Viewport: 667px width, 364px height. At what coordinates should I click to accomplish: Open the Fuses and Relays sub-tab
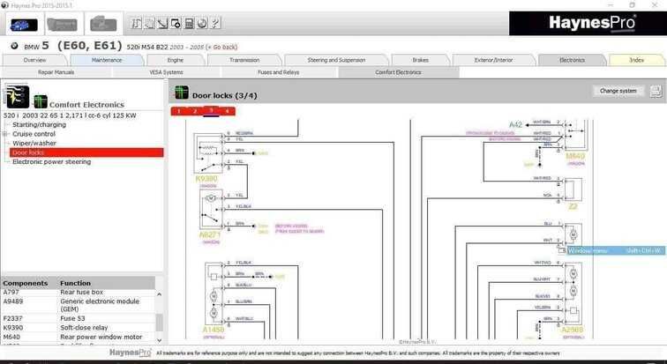coord(279,72)
